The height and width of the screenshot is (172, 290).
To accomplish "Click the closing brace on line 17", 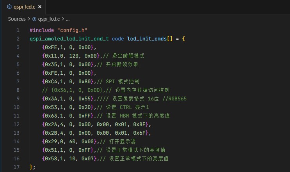I will coord(31,167).
